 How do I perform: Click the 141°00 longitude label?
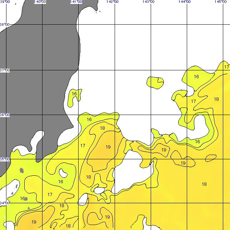click(76, 2)
